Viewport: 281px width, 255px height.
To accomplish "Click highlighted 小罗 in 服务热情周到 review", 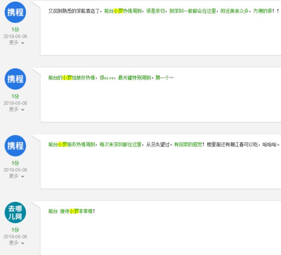I will [62, 145].
